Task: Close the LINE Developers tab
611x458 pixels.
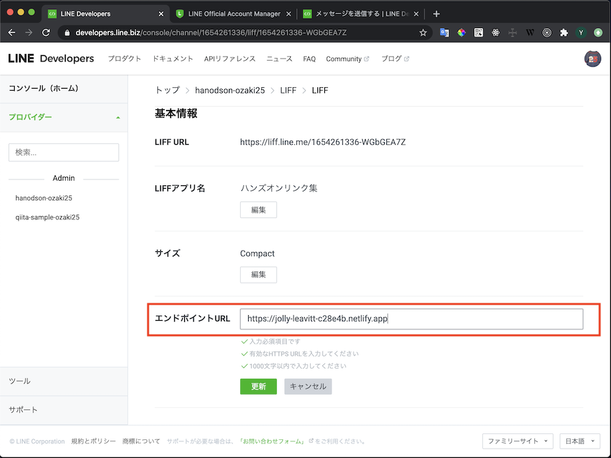Action: click(x=161, y=14)
